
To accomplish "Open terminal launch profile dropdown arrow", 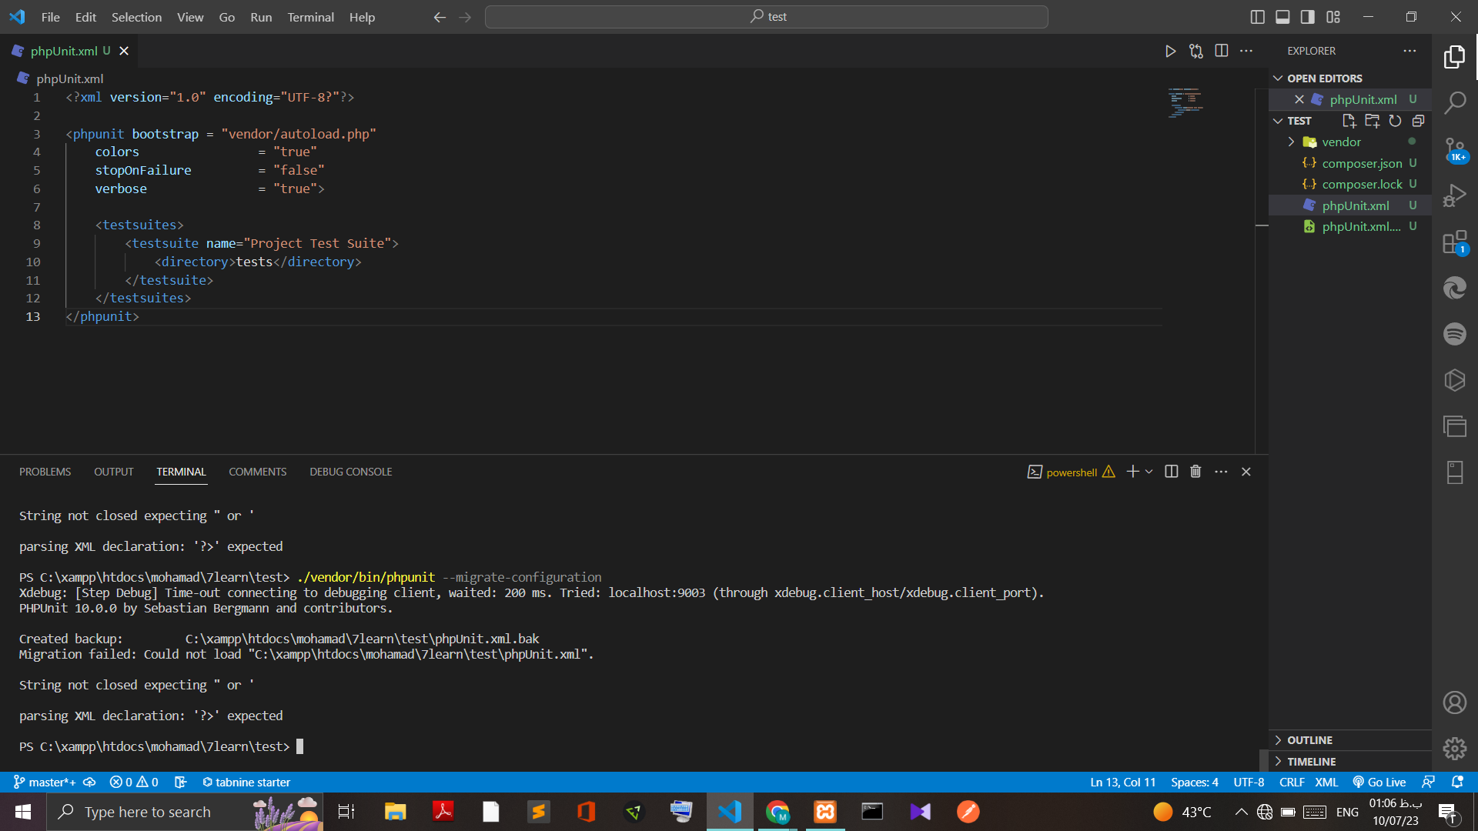I will pyautogui.click(x=1149, y=472).
